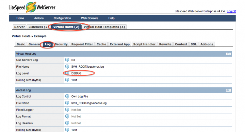245x132 pixels.
Task: Click the Log Off link
Action: point(232,11)
